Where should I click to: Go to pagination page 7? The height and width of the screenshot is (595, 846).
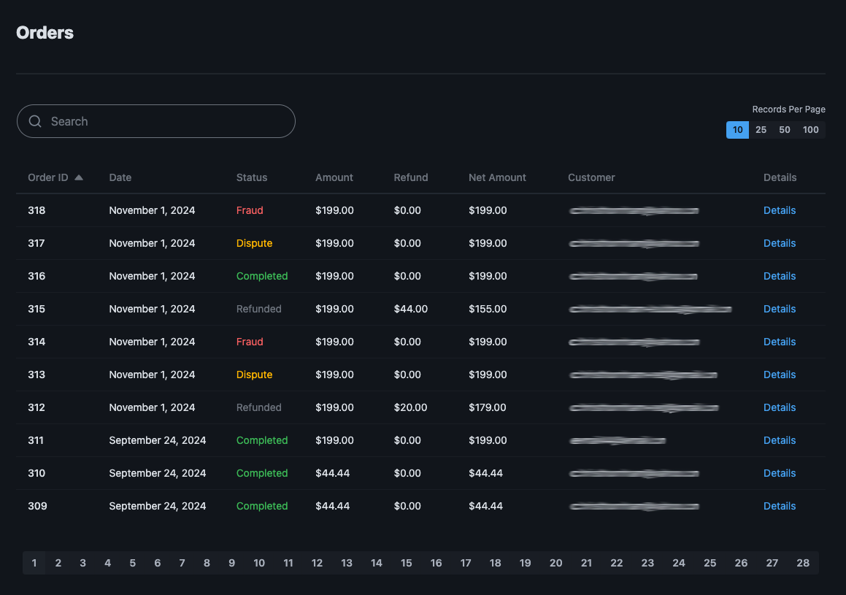click(182, 563)
